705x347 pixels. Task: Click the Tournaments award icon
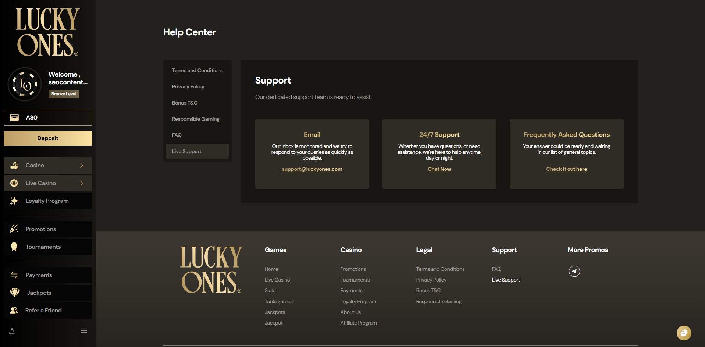tap(14, 247)
